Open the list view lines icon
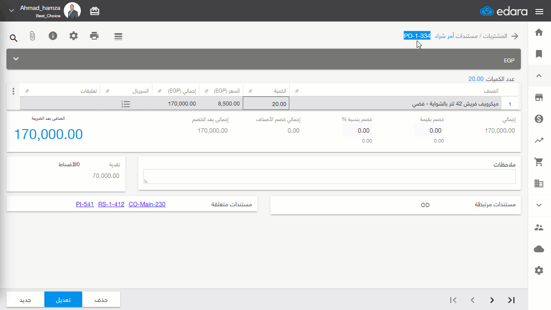This screenshot has width=551, height=310. [118, 37]
